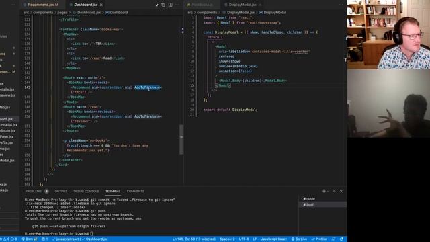Close the terminal panel
The width and height of the screenshot is (430, 242).
click(341, 191)
